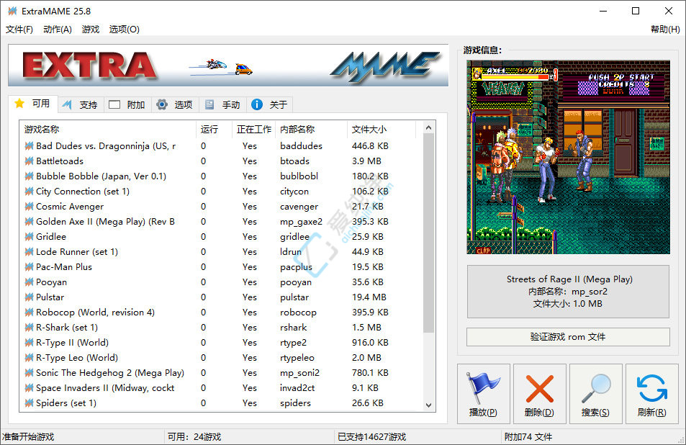This screenshot has height=445, width=686.
Task: Click the magnifier Search (搜索) button
Action: [x=595, y=393]
